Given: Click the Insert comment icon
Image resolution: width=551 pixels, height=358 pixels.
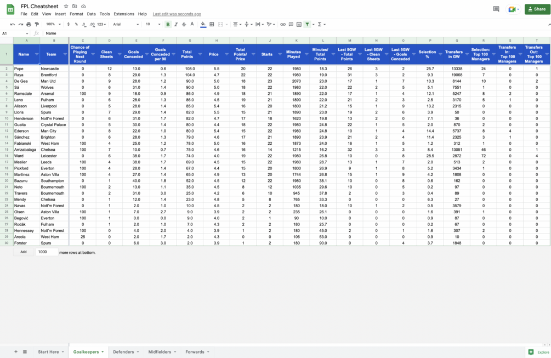Looking at the screenshot, I should (x=291, y=24).
